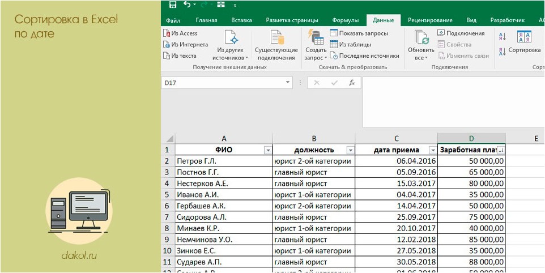Select row 2 header
The image size is (545, 273).
(168, 161)
